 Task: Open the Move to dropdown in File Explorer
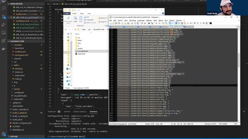pyautogui.click(x=102, y=18)
